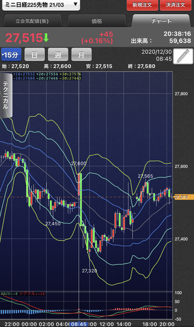This screenshot has height=327, width=194.
Task: Tap the 決済注文 button
Action: [176, 5]
